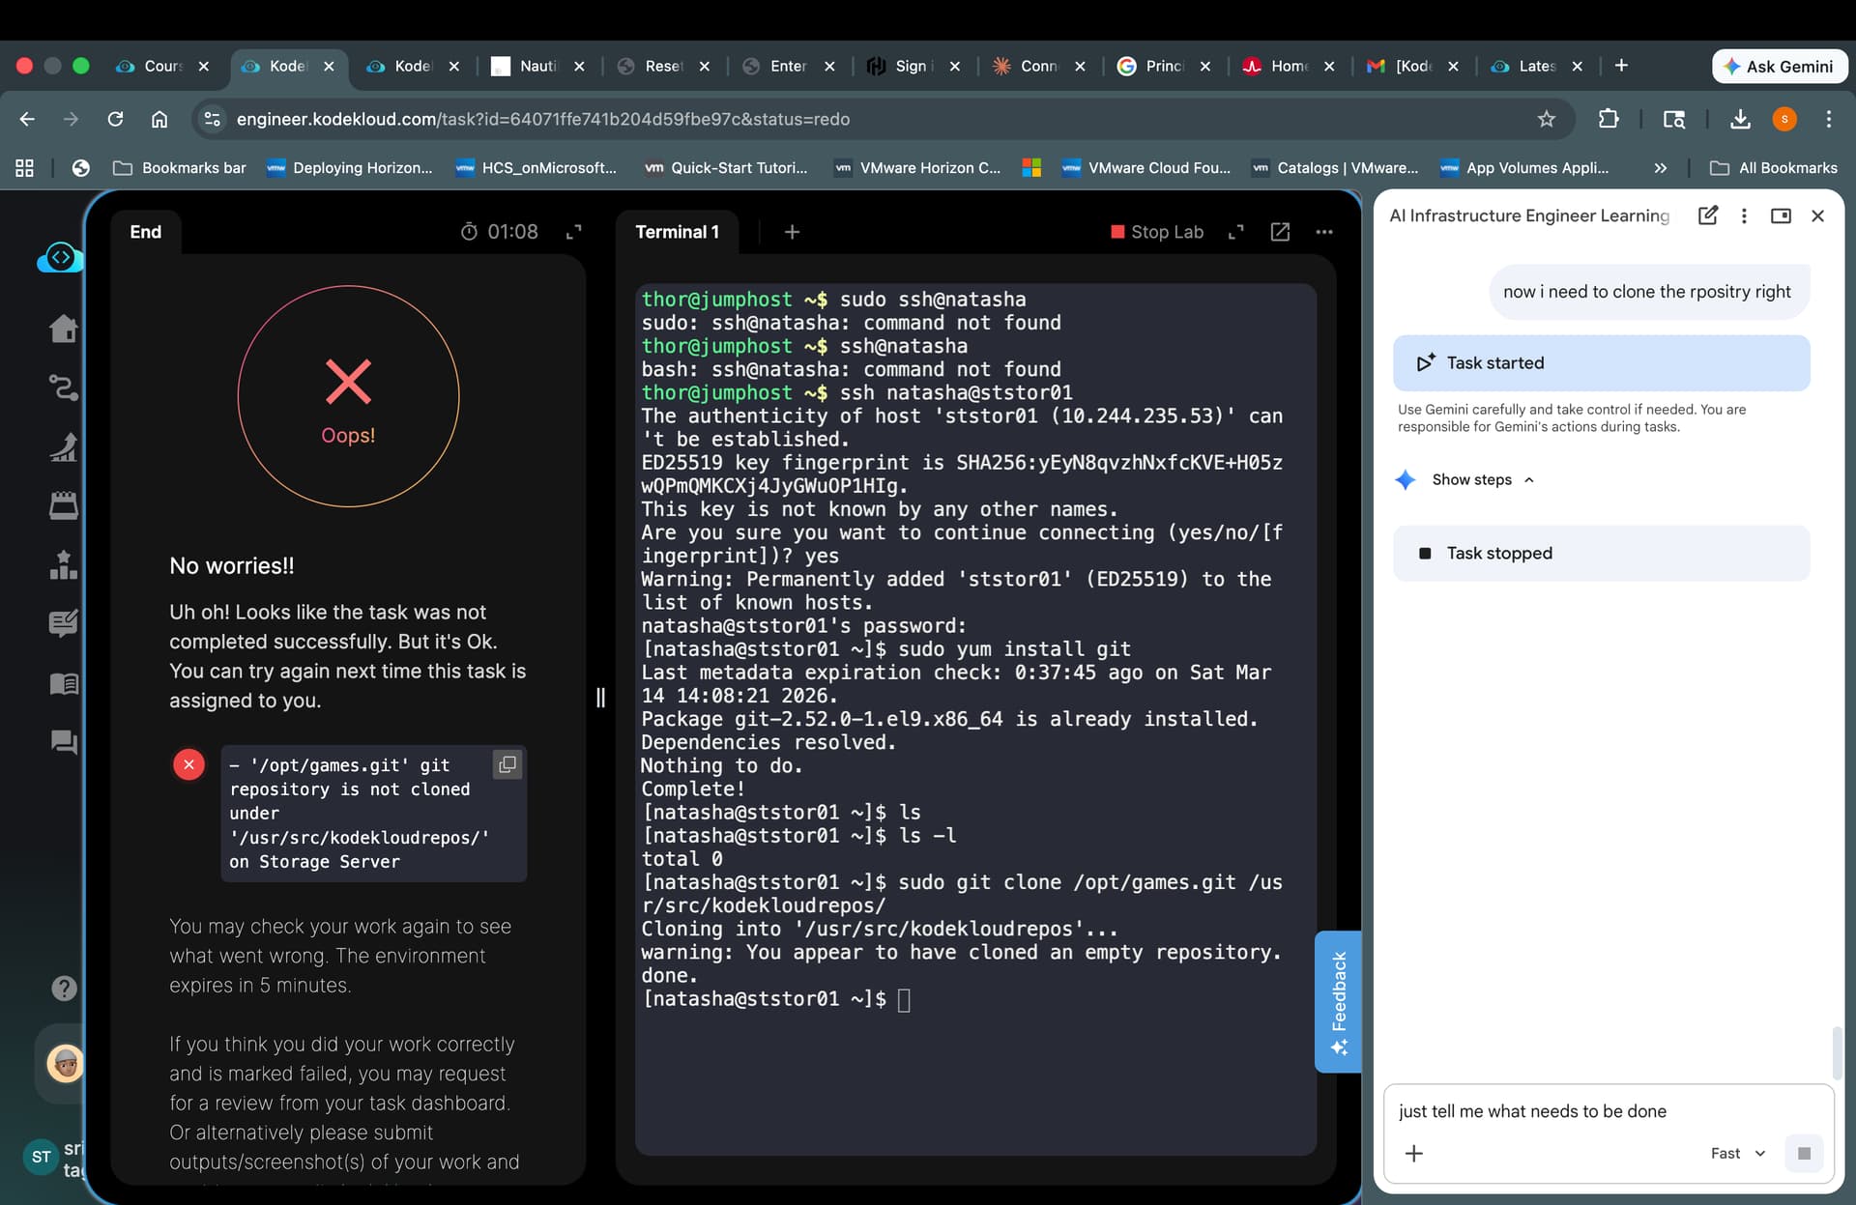Open the sidebar chat messages icon
This screenshot has width=1856, height=1205.
click(64, 742)
